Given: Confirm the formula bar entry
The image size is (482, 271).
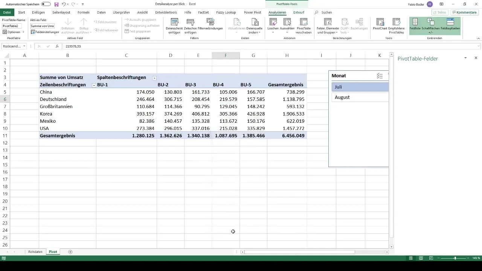Looking at the screenshot, I should (x=48, y=46).
